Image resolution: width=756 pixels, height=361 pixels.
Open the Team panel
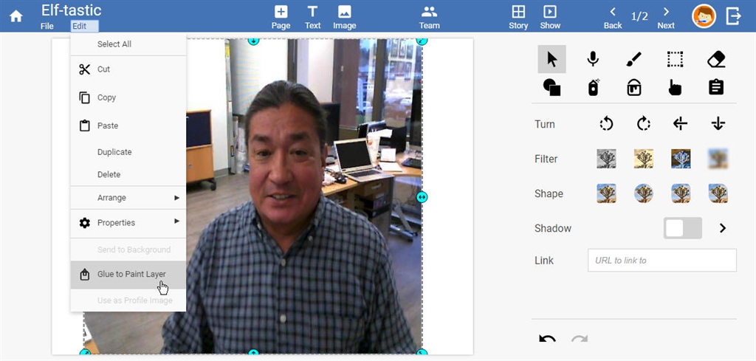point(429,18)
